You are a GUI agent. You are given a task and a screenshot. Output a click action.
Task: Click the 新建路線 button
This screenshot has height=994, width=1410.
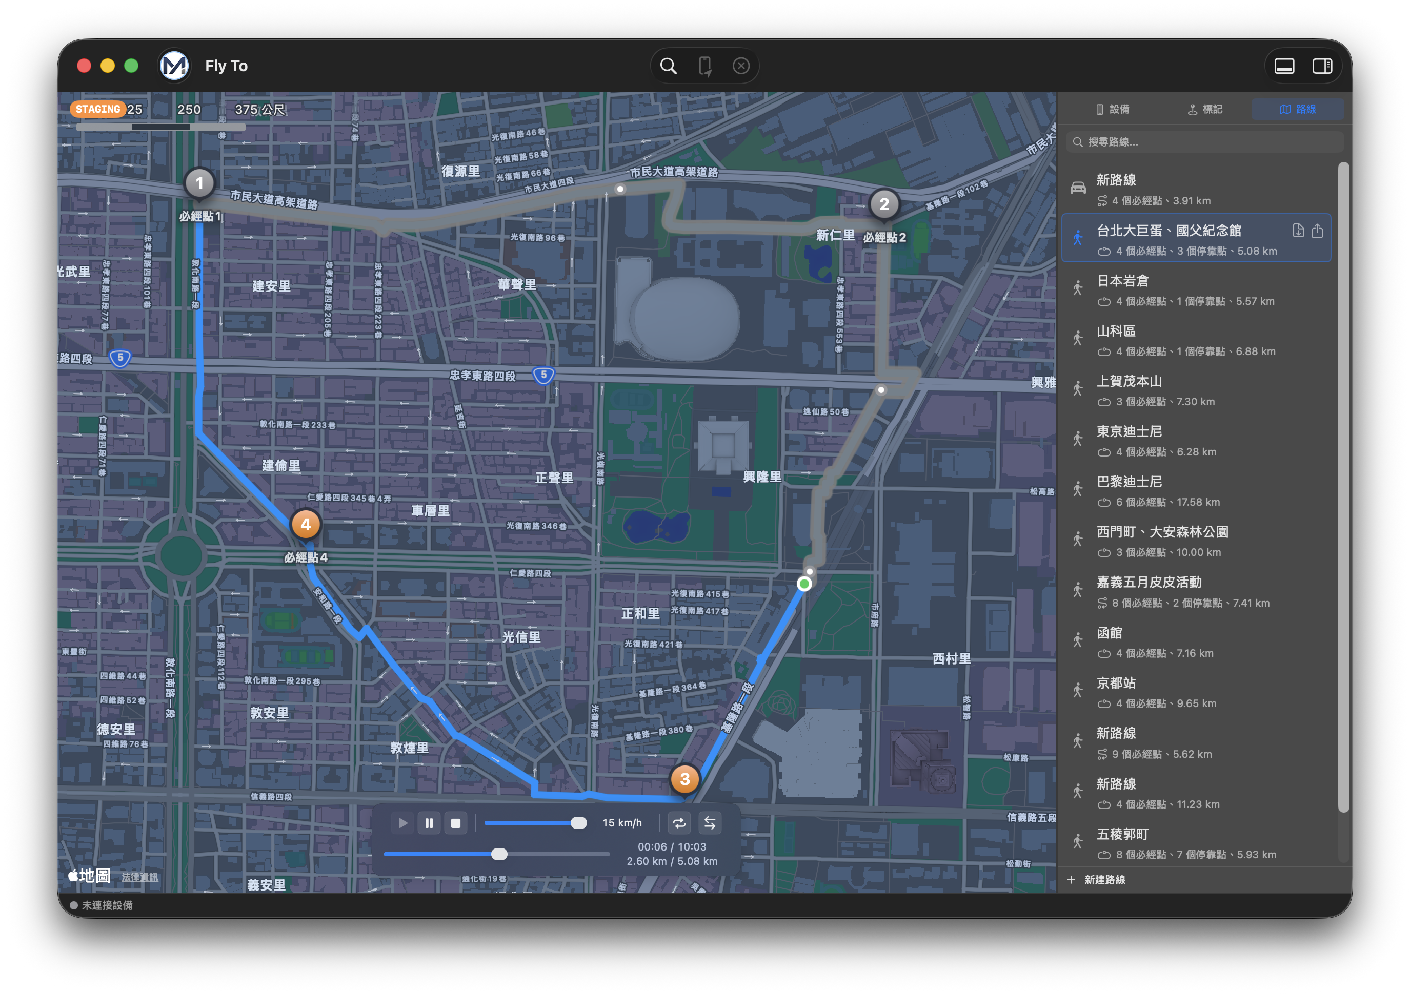point(1096,880)
